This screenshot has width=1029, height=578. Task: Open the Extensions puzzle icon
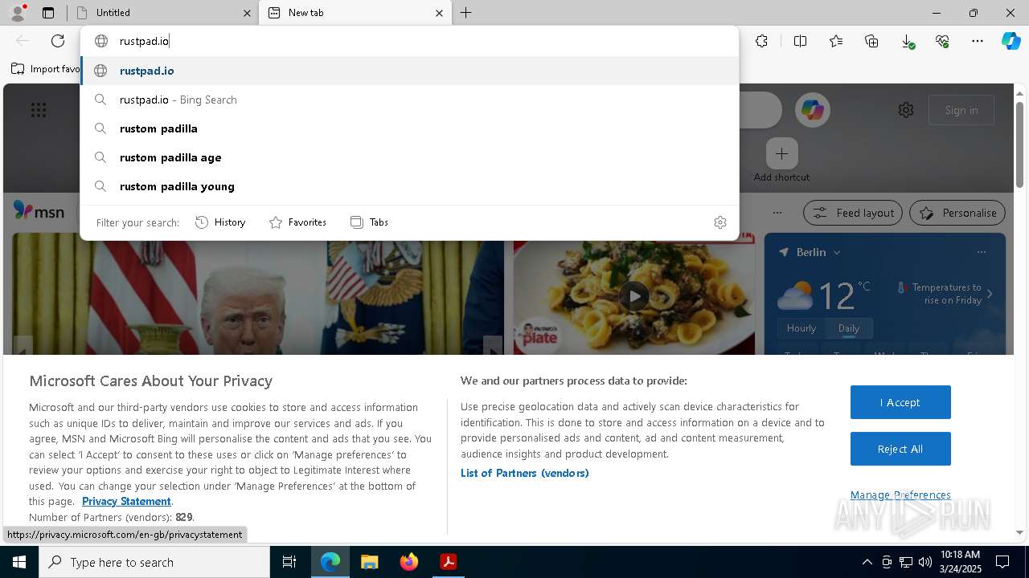pyautogui.click(x=761, y=41)
